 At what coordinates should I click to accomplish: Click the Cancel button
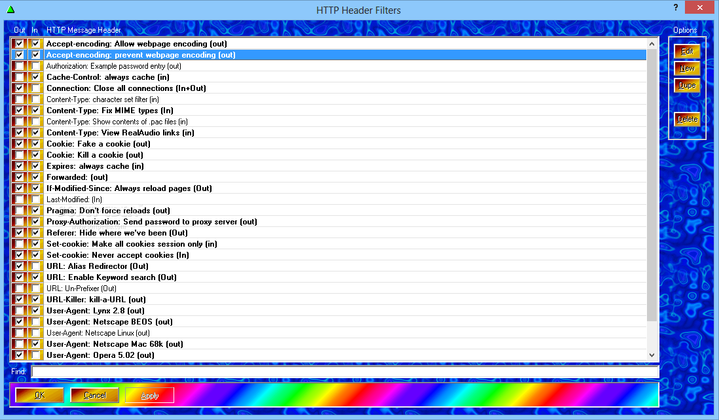(94, 394)
